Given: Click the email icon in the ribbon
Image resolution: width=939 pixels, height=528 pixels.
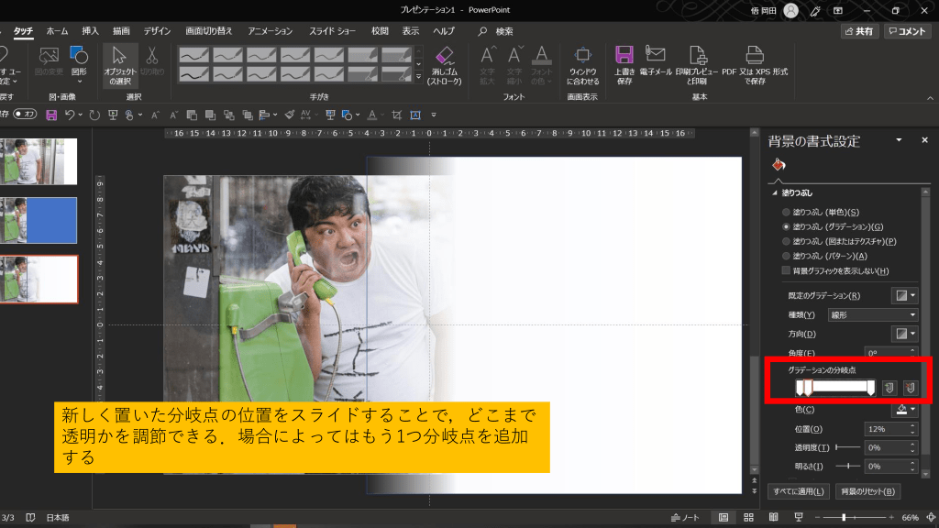Looking at the screenshot, I should (656, 62).
